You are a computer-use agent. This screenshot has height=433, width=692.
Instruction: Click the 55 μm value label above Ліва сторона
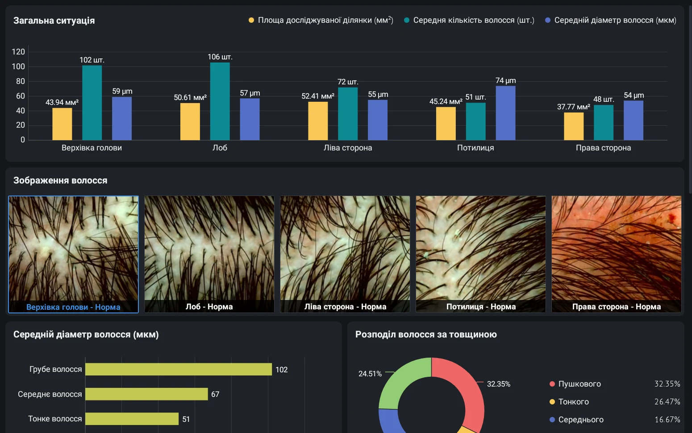378,94
